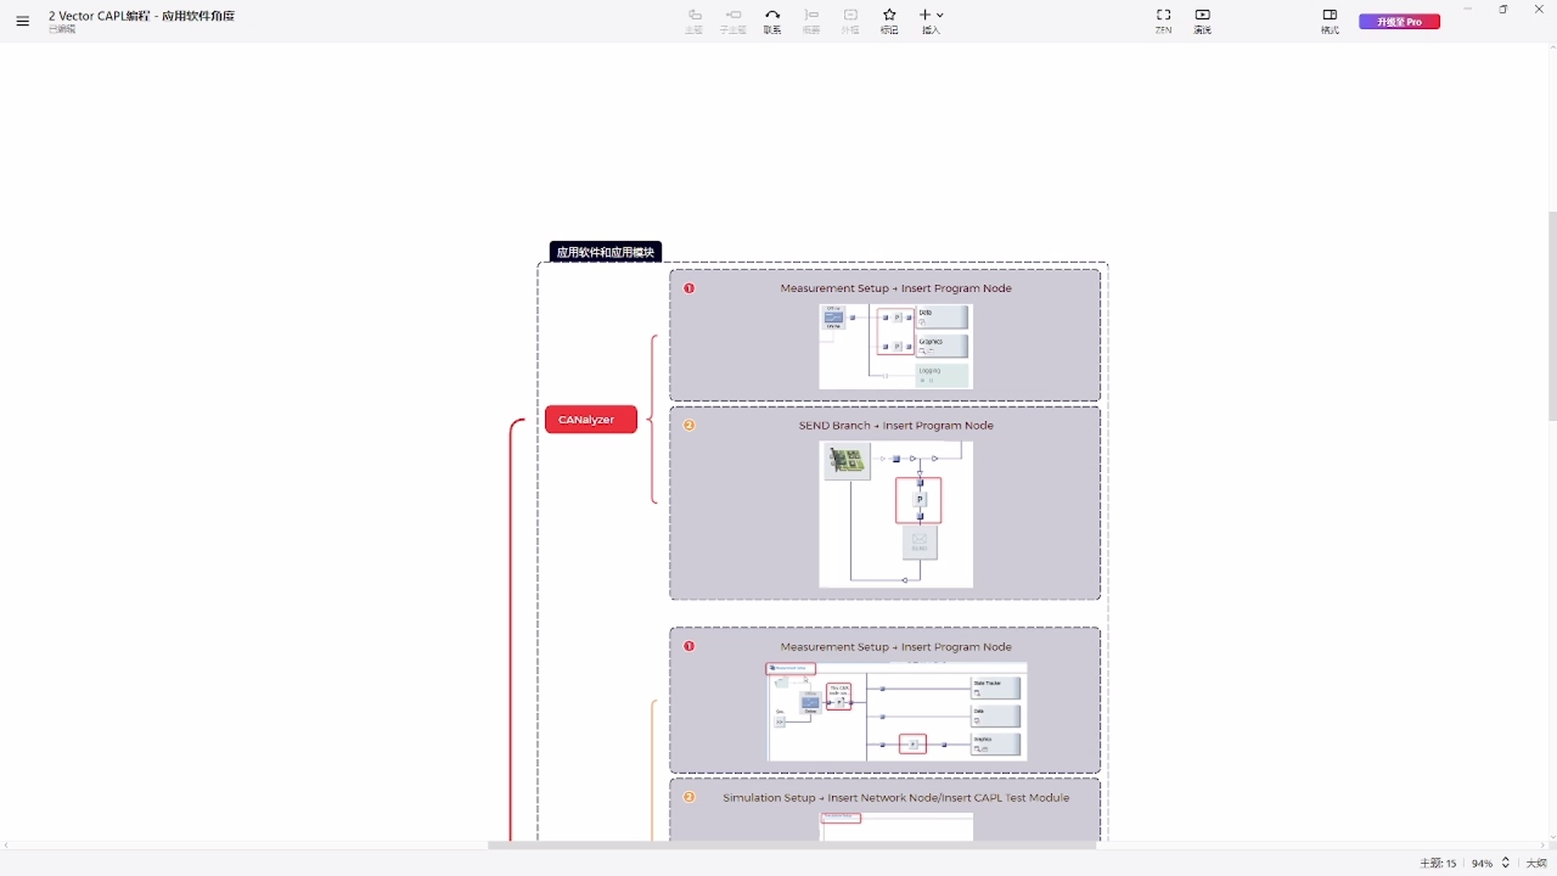Click the SEND branch diagram thumbnail

[895, 514]
